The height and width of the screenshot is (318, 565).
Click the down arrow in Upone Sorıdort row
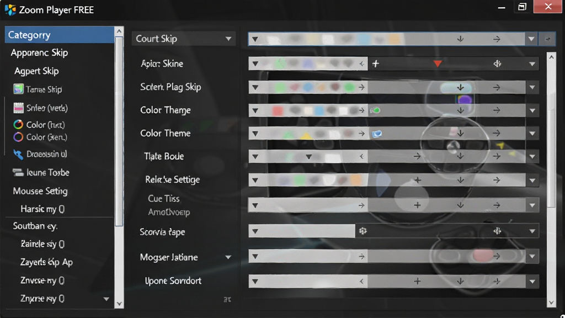pos(460,281)
